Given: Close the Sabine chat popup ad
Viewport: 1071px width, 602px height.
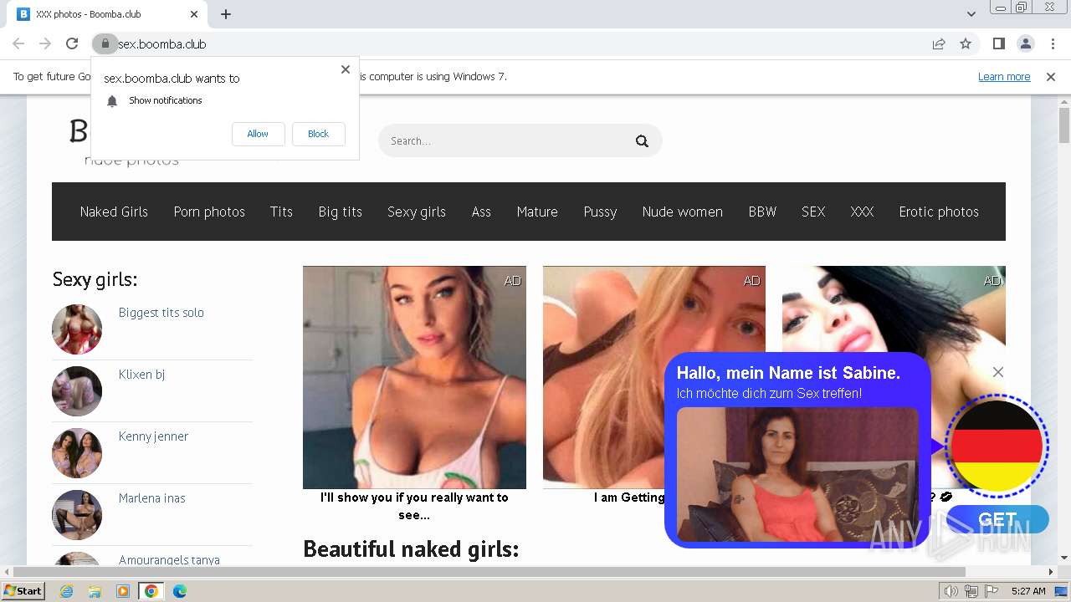Looking at the screenshot, I should pyautogui.click(x=997, y=372).
